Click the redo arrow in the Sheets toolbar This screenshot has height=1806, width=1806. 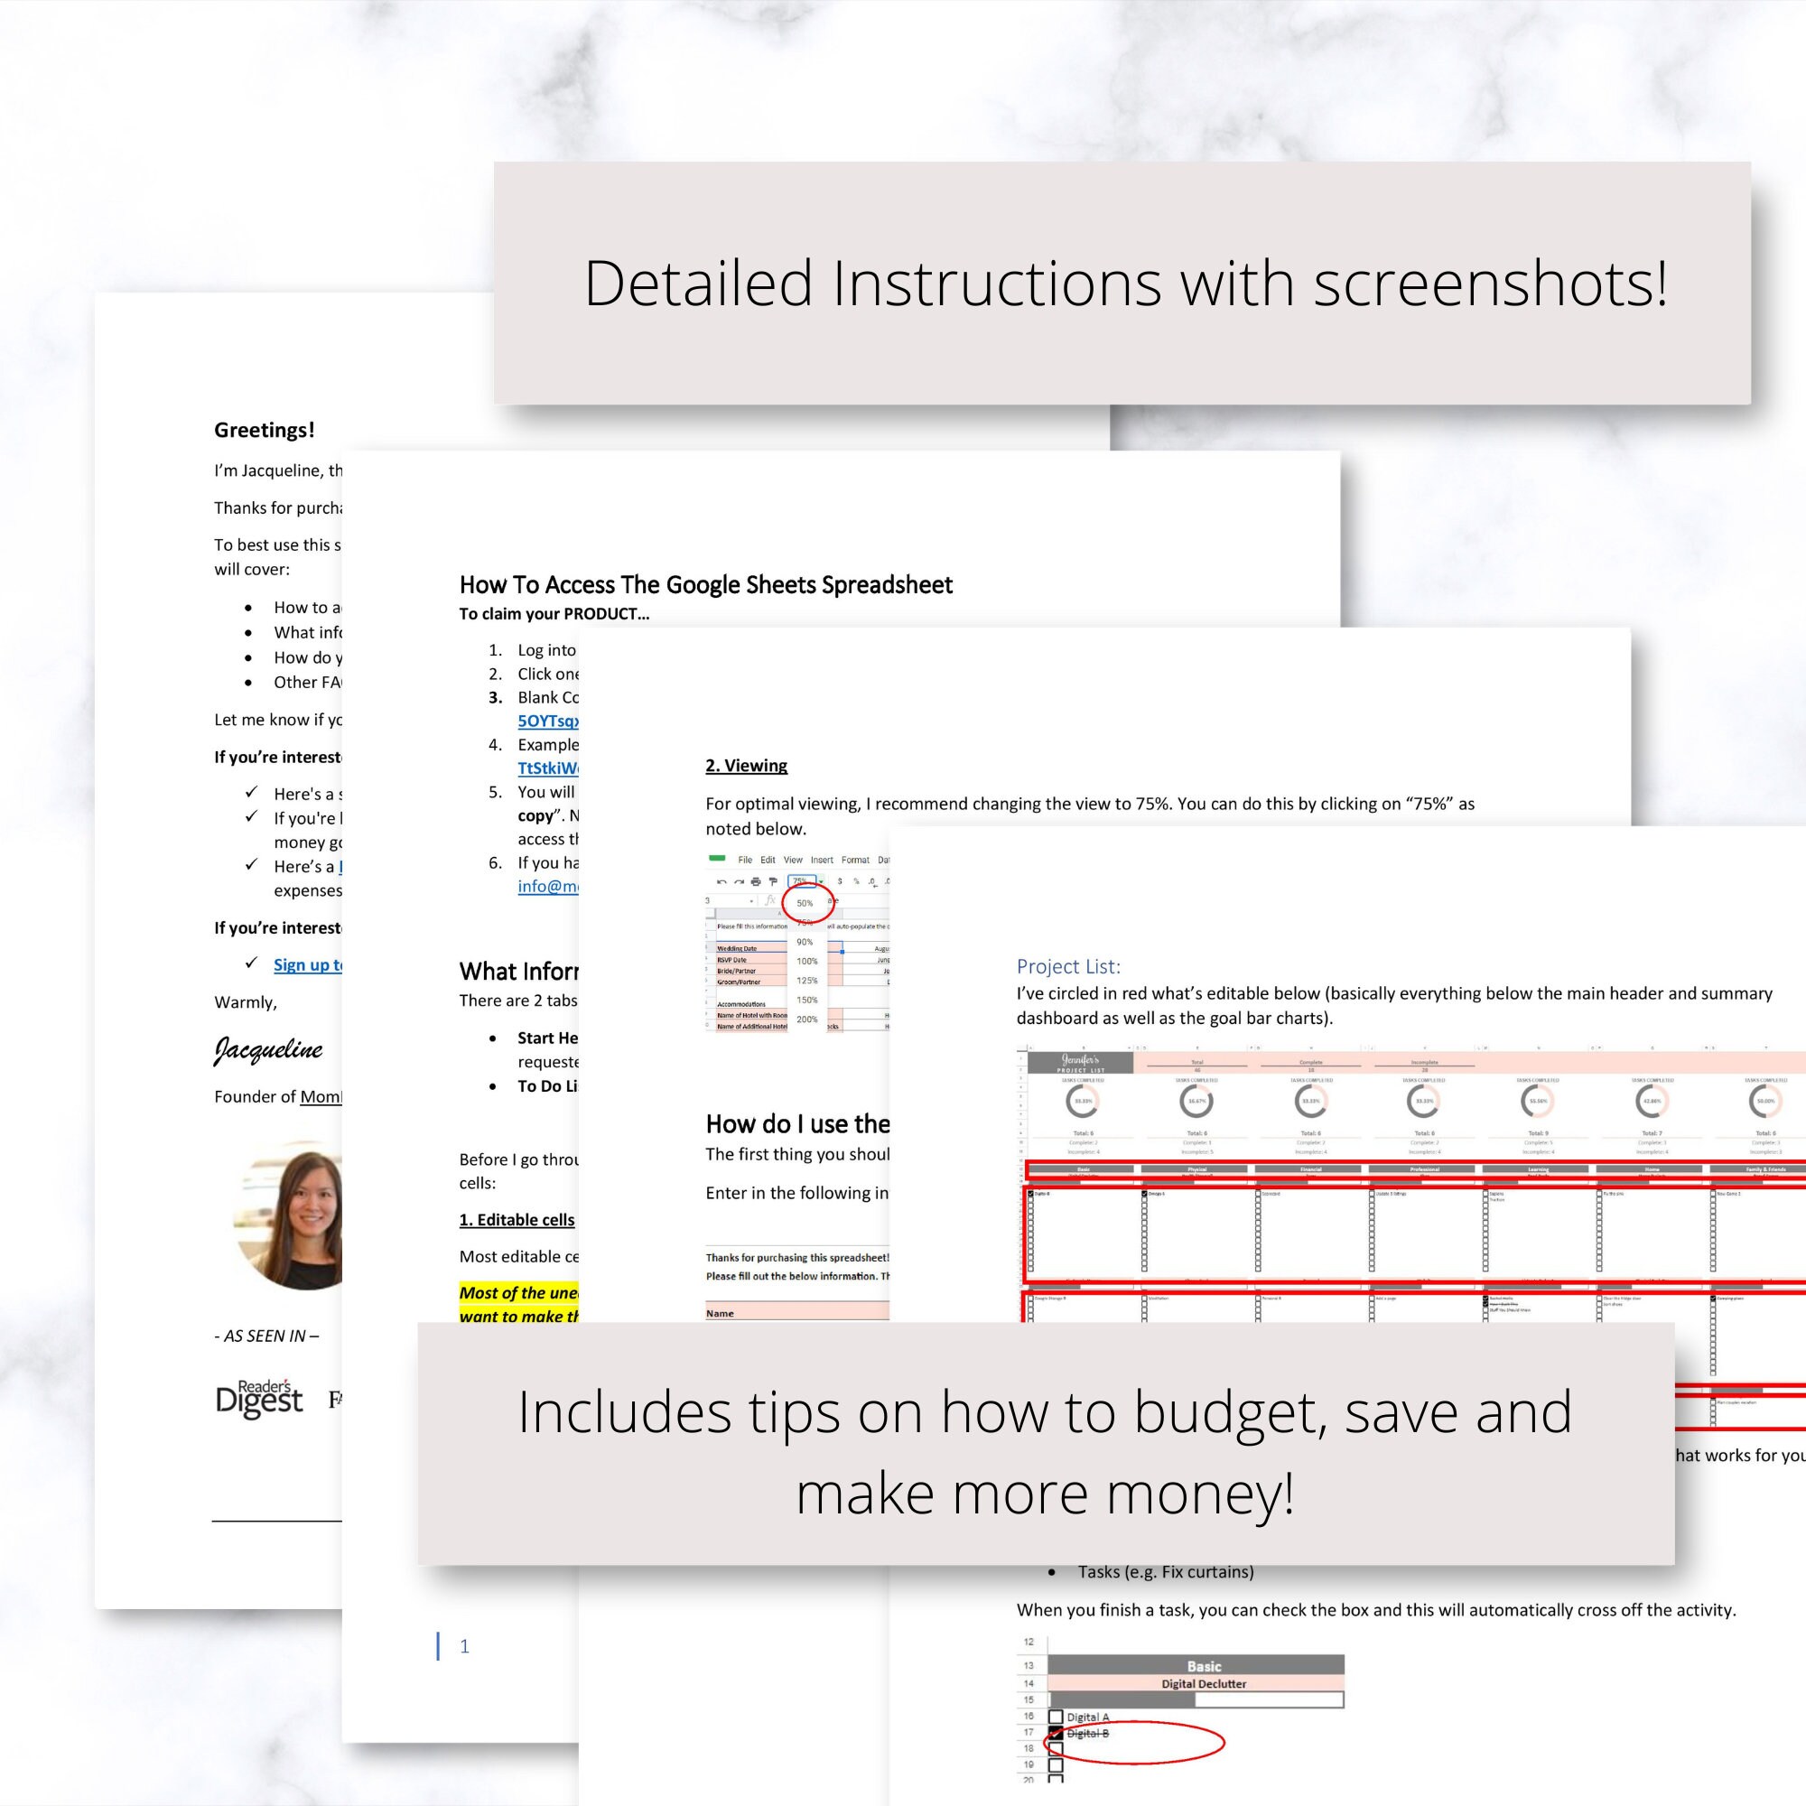pyautogui.click(x=740, y=882)
